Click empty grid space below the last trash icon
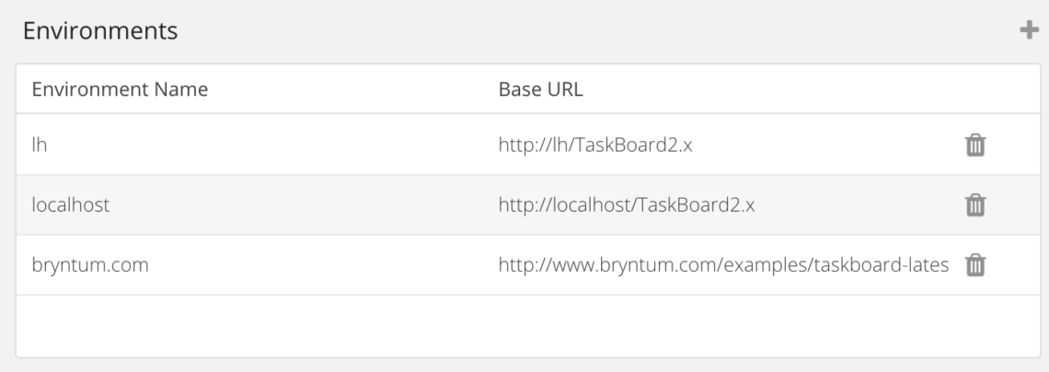This screenshot has width=1049, height=372. pos(974,325)
